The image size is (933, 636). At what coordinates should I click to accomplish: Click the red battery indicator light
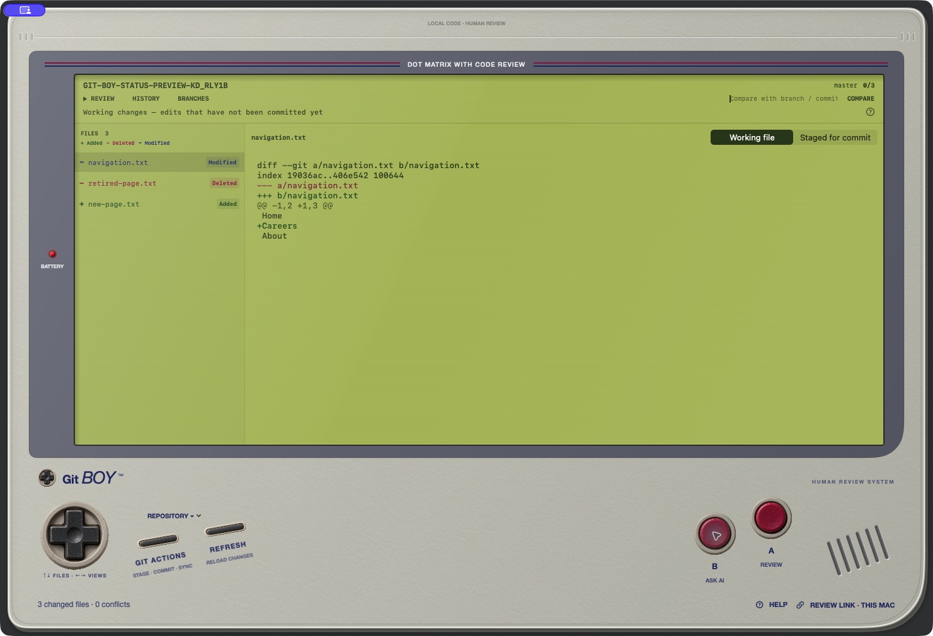click(52, 254)
